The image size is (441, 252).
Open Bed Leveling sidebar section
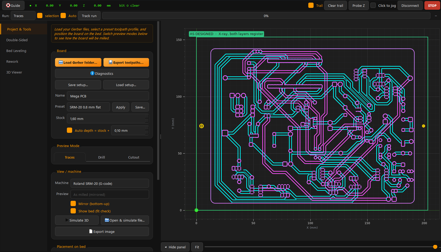tap(24, 51)
